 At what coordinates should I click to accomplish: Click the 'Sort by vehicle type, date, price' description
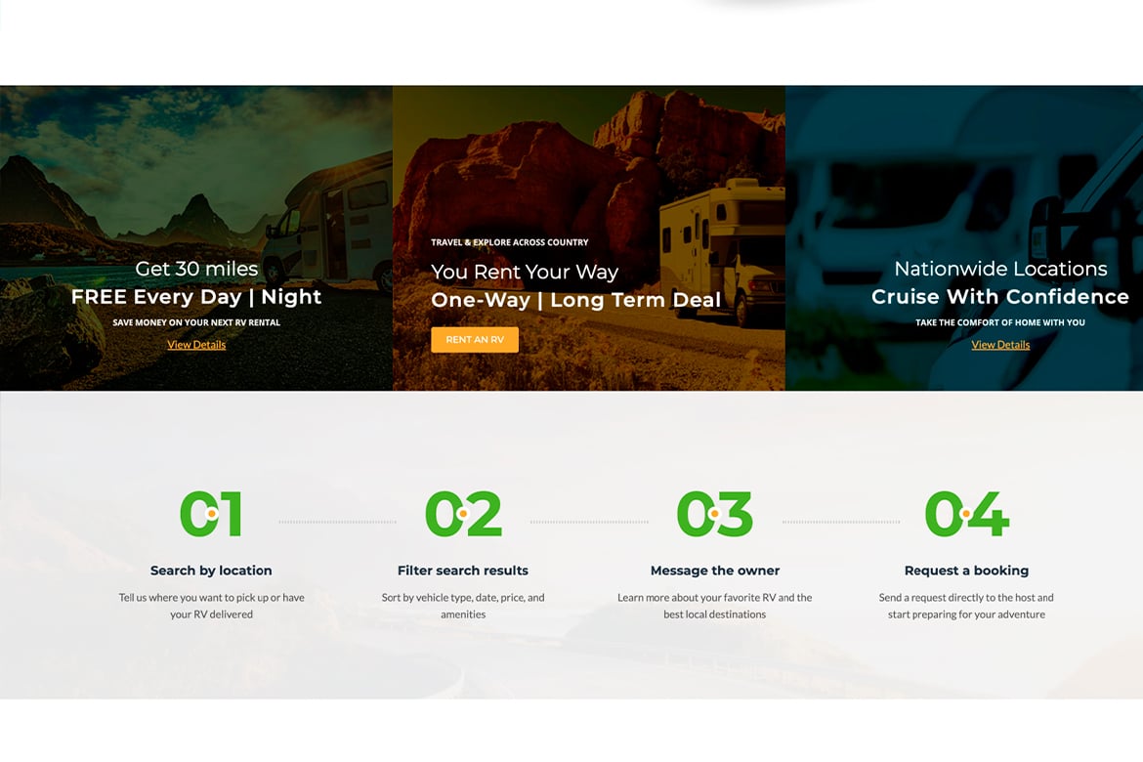pos(463,606)
